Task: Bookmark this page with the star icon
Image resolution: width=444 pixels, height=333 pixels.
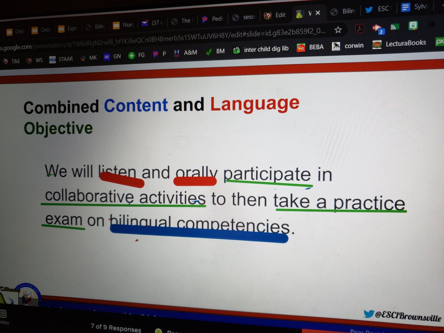Action: click(x=337, y=29)
